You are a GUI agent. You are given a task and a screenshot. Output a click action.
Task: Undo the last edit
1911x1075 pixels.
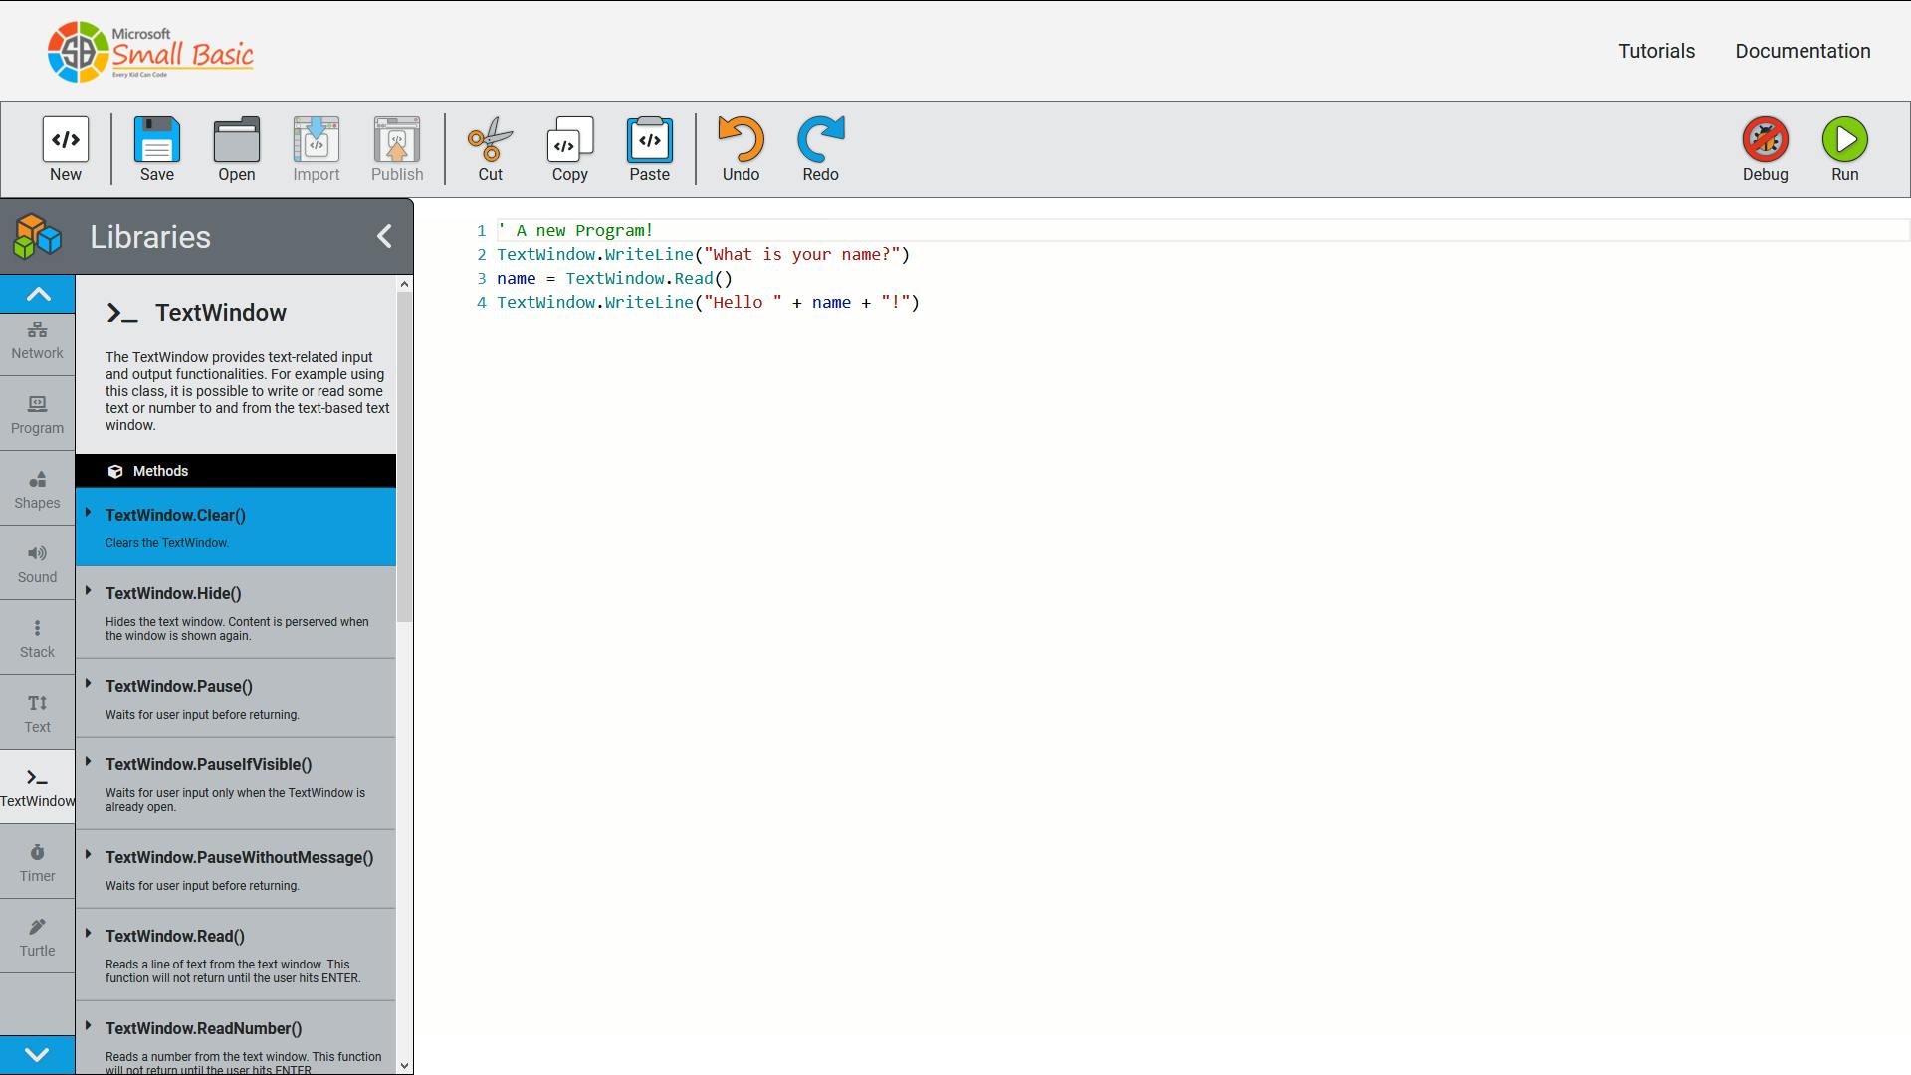(x=740, y=147)
